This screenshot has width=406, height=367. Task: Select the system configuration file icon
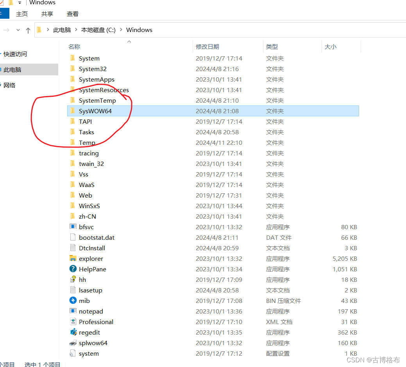(73, 353)
